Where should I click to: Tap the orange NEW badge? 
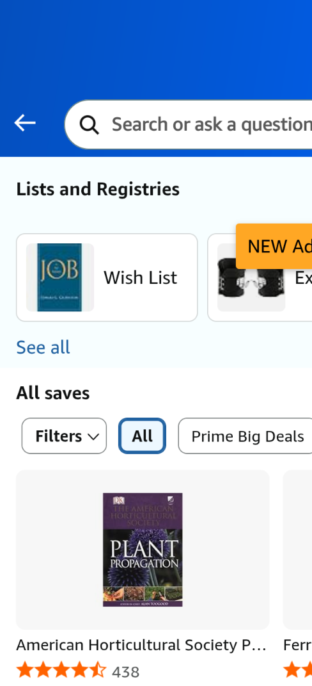tap(274, 247)
